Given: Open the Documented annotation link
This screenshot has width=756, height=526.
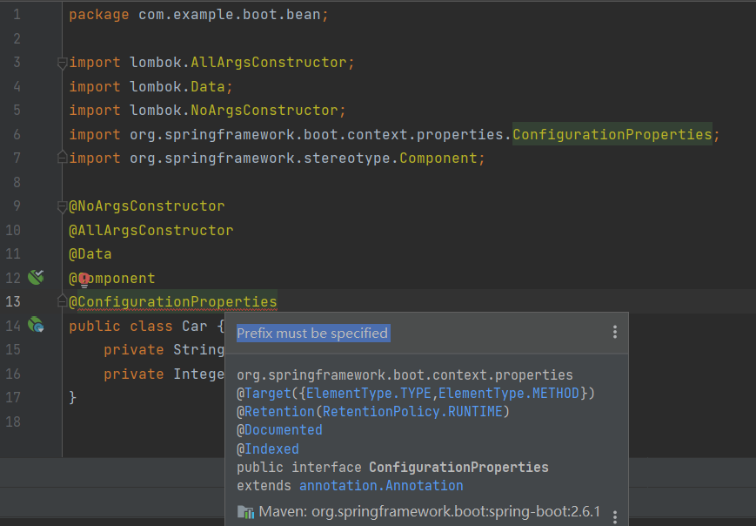Looking at the screenshot, I should [x=284, y=430].
